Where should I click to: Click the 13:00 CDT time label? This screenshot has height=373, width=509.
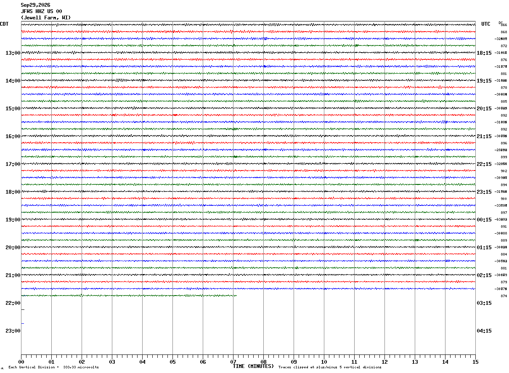(x=13, y=53)
